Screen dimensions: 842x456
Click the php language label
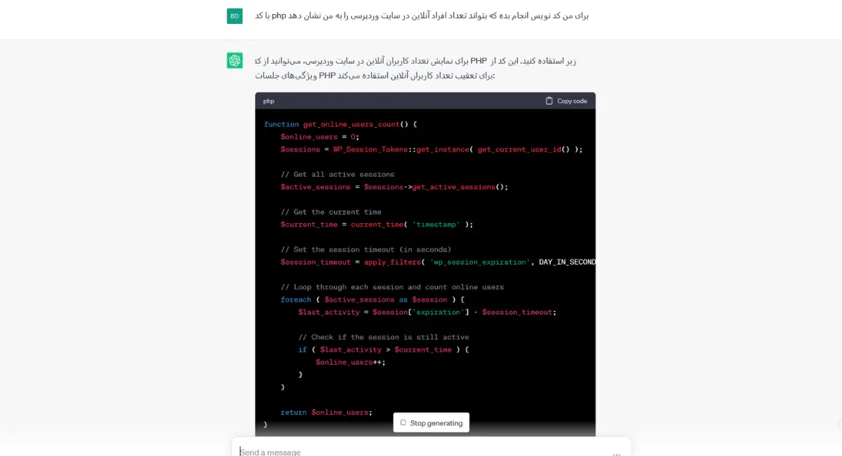tap(269, 101)
